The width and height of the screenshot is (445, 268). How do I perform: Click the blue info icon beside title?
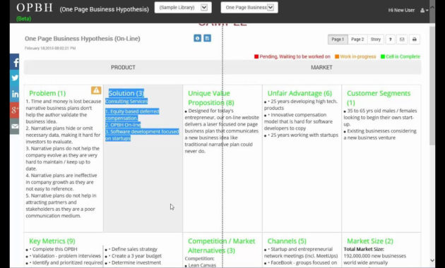pyautogui.click(x=197, y=38)
